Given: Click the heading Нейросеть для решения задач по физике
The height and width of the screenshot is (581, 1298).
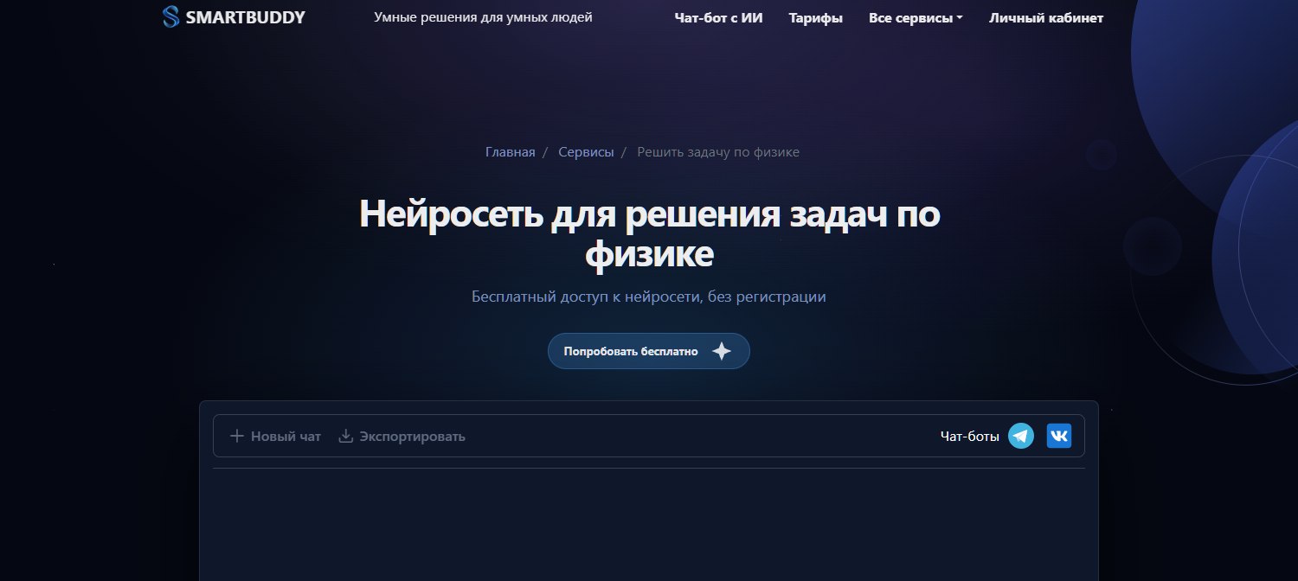Looking at the screenshot, I should 649,233.
